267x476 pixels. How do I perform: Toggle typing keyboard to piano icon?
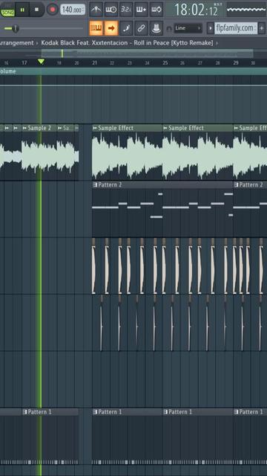96,28
